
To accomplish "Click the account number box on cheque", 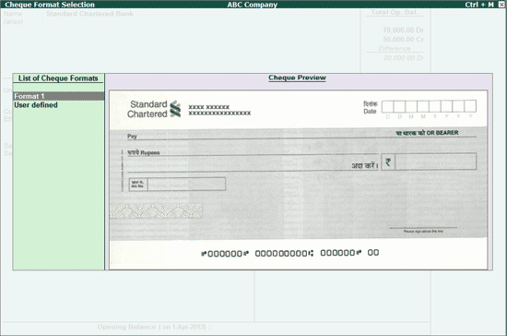I will click(x=177, y=185).
